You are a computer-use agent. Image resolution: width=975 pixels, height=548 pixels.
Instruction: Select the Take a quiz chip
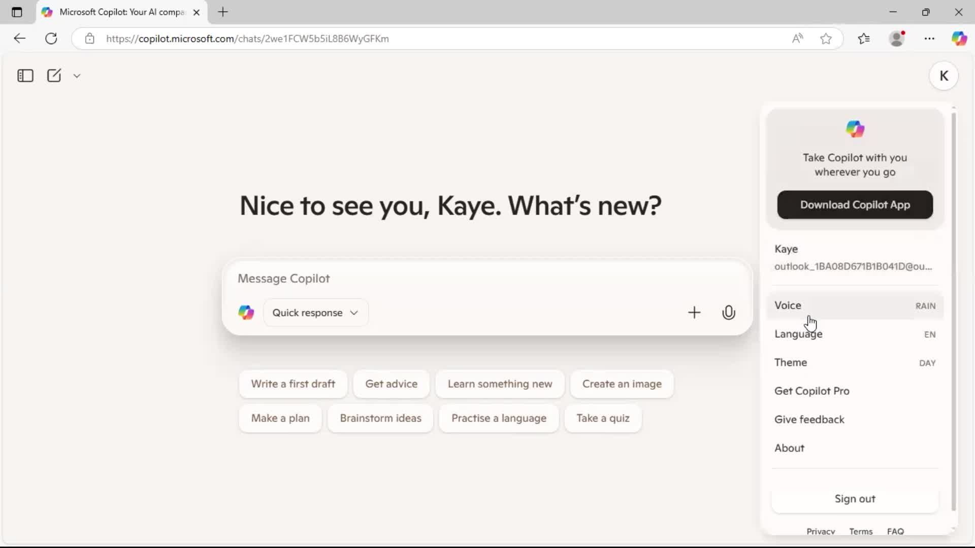pos(603,419)
